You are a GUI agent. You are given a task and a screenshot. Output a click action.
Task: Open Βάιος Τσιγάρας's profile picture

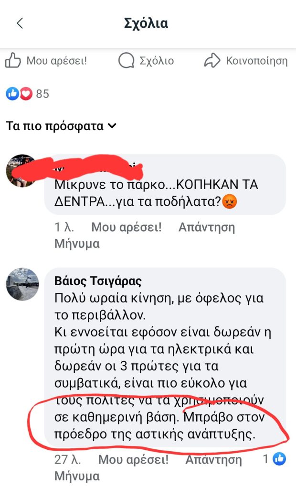point(22,284)
